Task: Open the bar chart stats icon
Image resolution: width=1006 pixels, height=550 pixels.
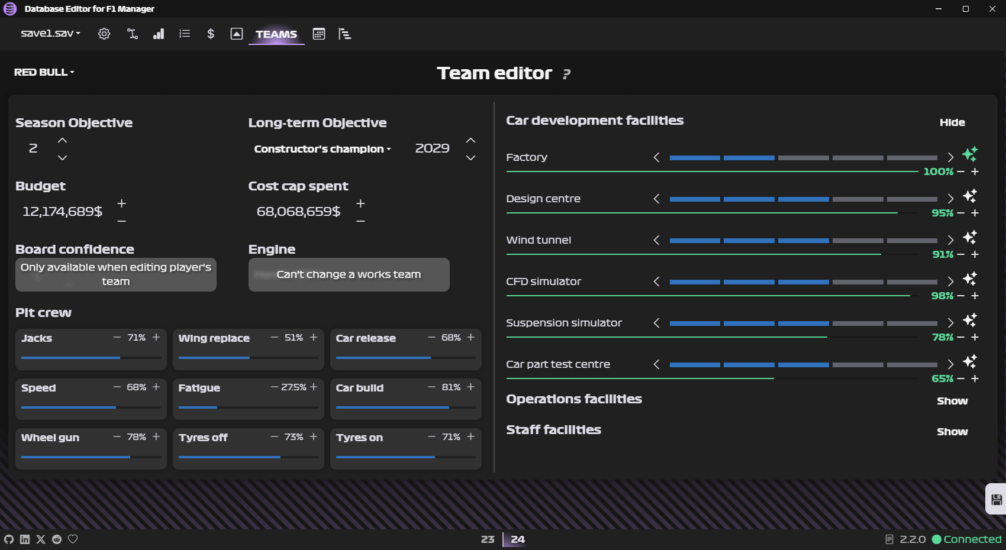Action: (159, 34)
